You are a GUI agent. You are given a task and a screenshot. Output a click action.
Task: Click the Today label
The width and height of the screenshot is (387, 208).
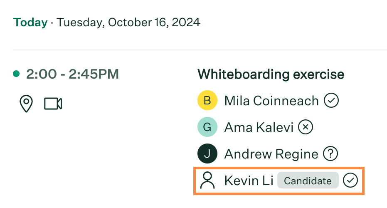point(30,22)
